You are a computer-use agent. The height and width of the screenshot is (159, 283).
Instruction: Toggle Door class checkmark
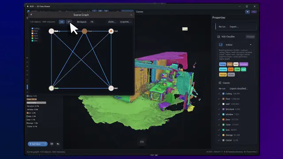pyautogui.click(x=219, y=119)
